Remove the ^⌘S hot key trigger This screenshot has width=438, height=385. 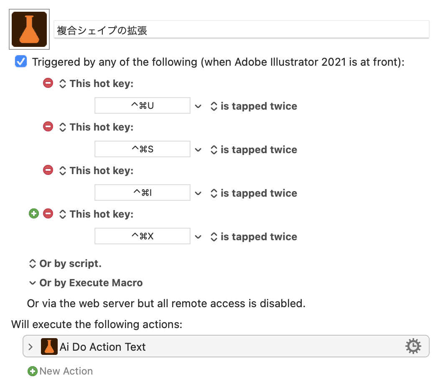coord(48,126)
